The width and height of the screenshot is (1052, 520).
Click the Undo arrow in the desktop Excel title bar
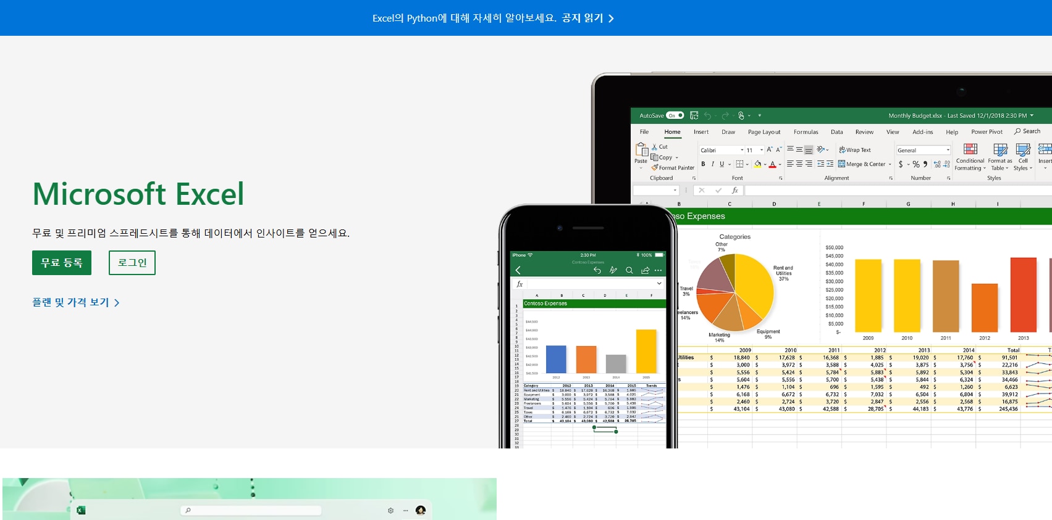[707, 115]
